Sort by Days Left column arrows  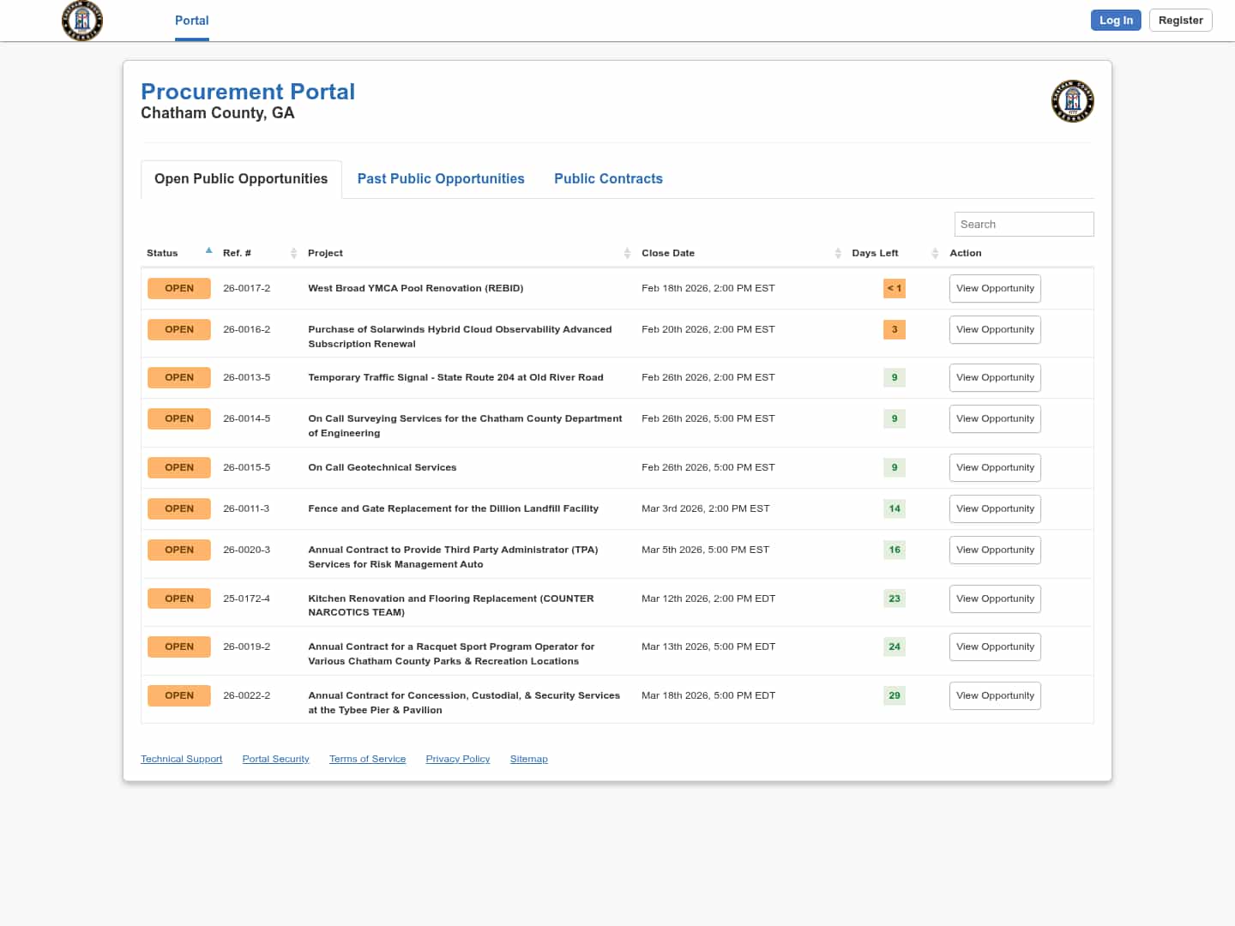[935, 253]
